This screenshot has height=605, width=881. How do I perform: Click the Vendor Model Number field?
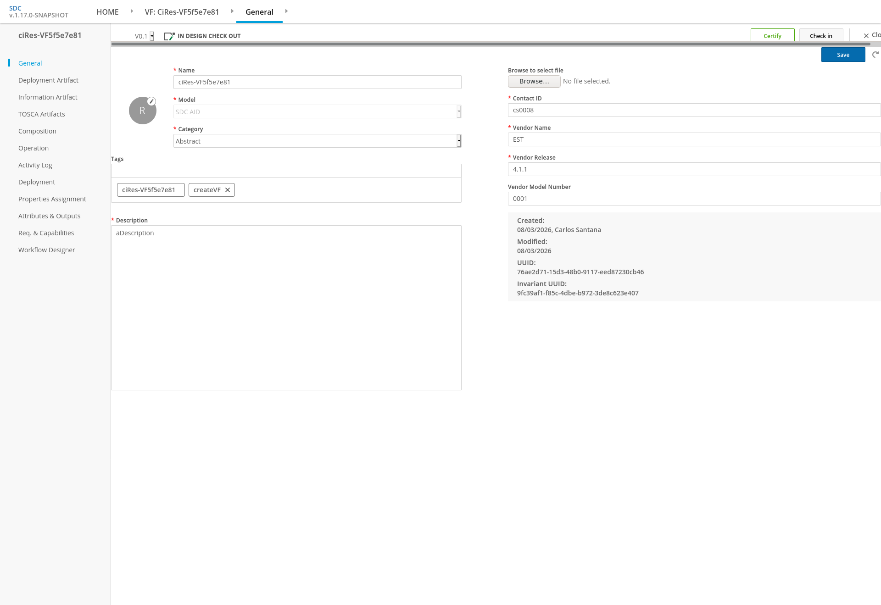(x=694, y=199)
